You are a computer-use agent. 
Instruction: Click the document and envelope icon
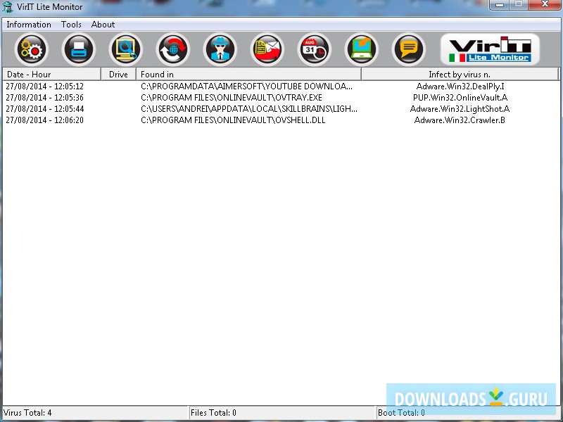267,49
